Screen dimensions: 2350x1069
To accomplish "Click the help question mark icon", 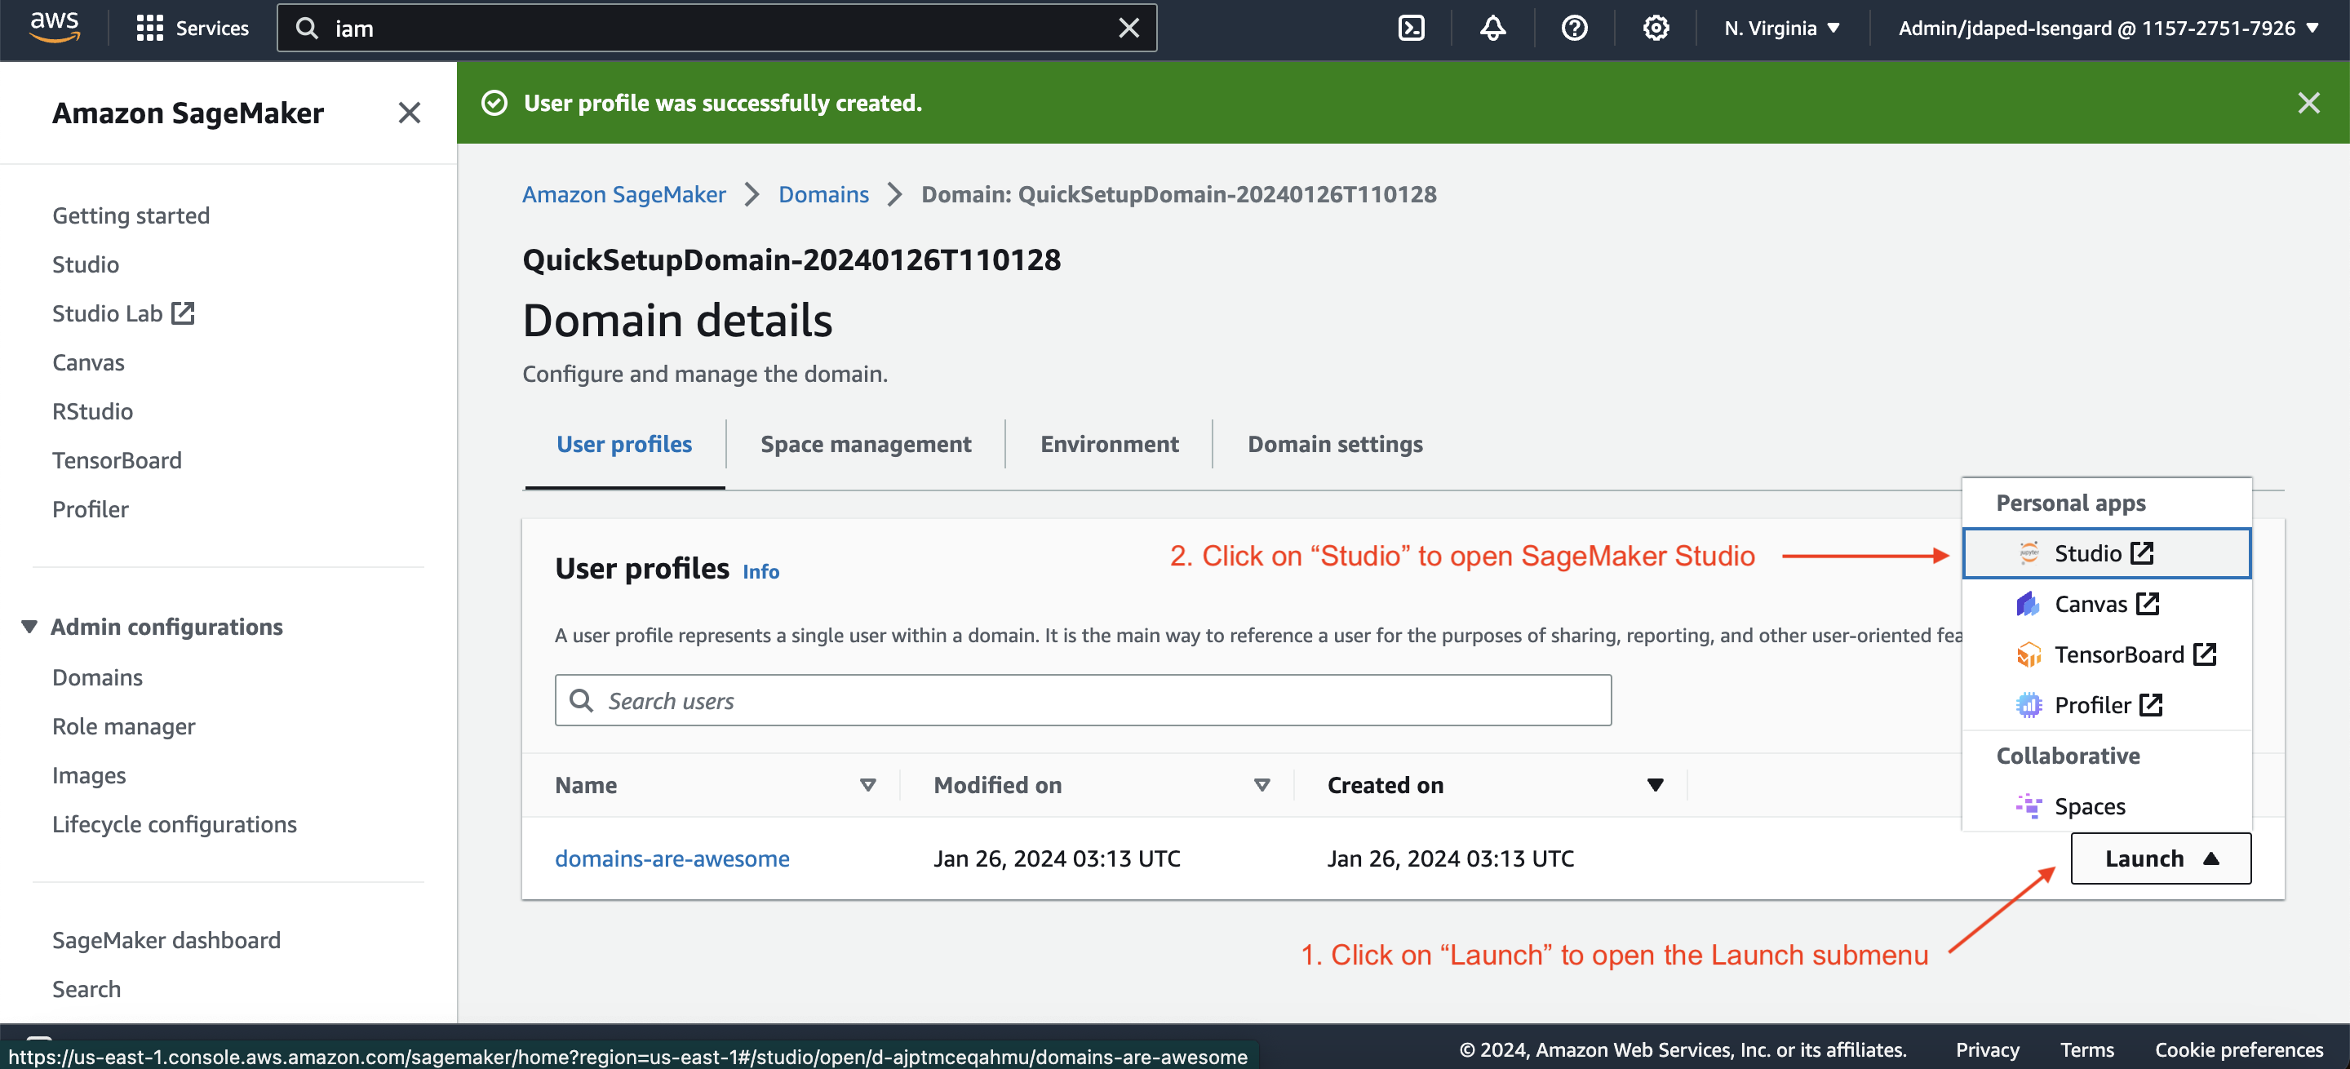I will (1574, 29).
